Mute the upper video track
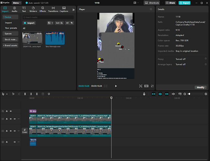The height and width of the screenshot is (161, 210). [x=15, y=119]
